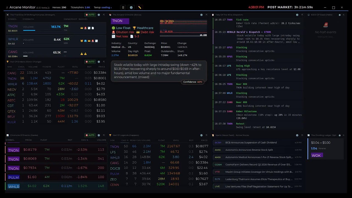The width and height of the screenshot is (352, 198).
Task: Select the Healthcare tag in Grimoire
Action: pos(143,28)
